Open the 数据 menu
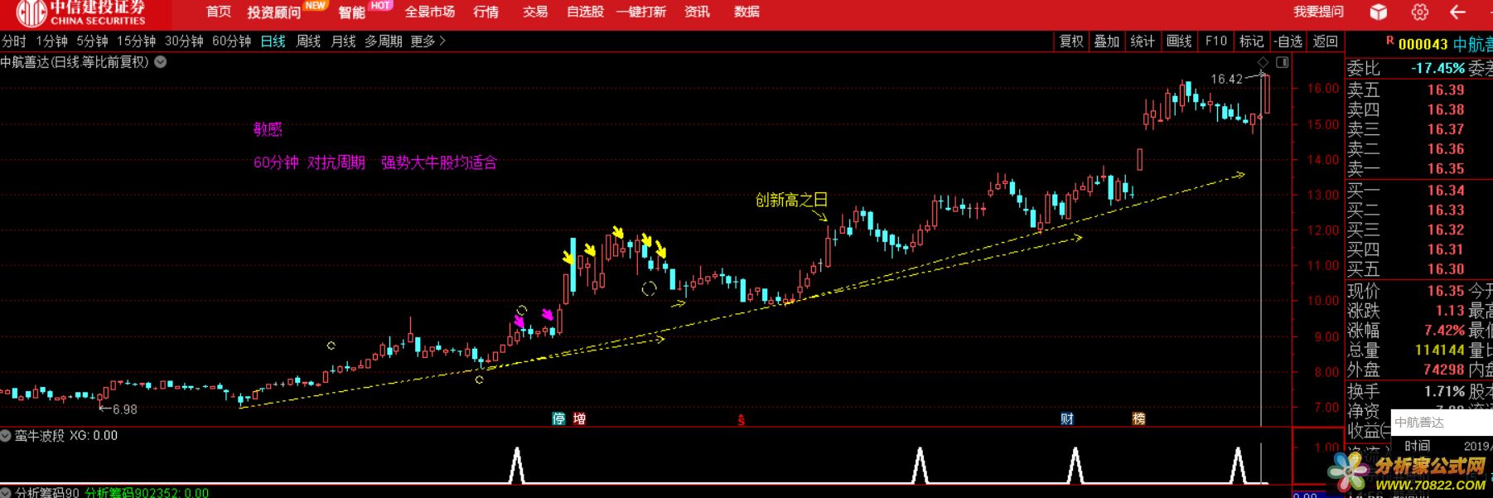Image resolution: width=1493 pixels, height=498 pixels. 746,12
